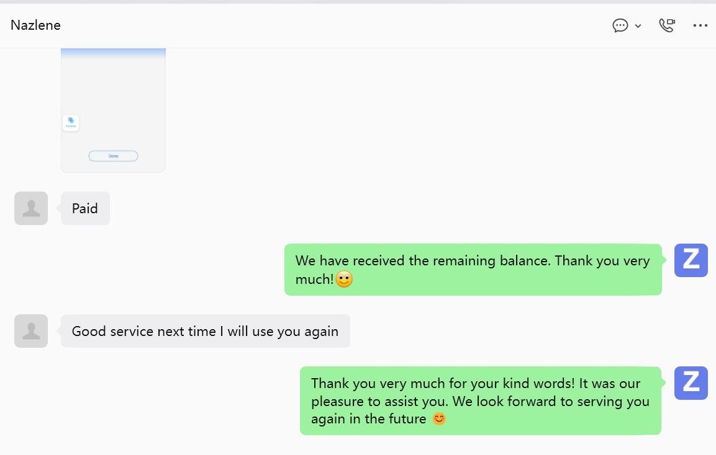Click the "Thank you very much for your kind words" bubble
This screenshot has width=716, height=455.
(480, 400)
